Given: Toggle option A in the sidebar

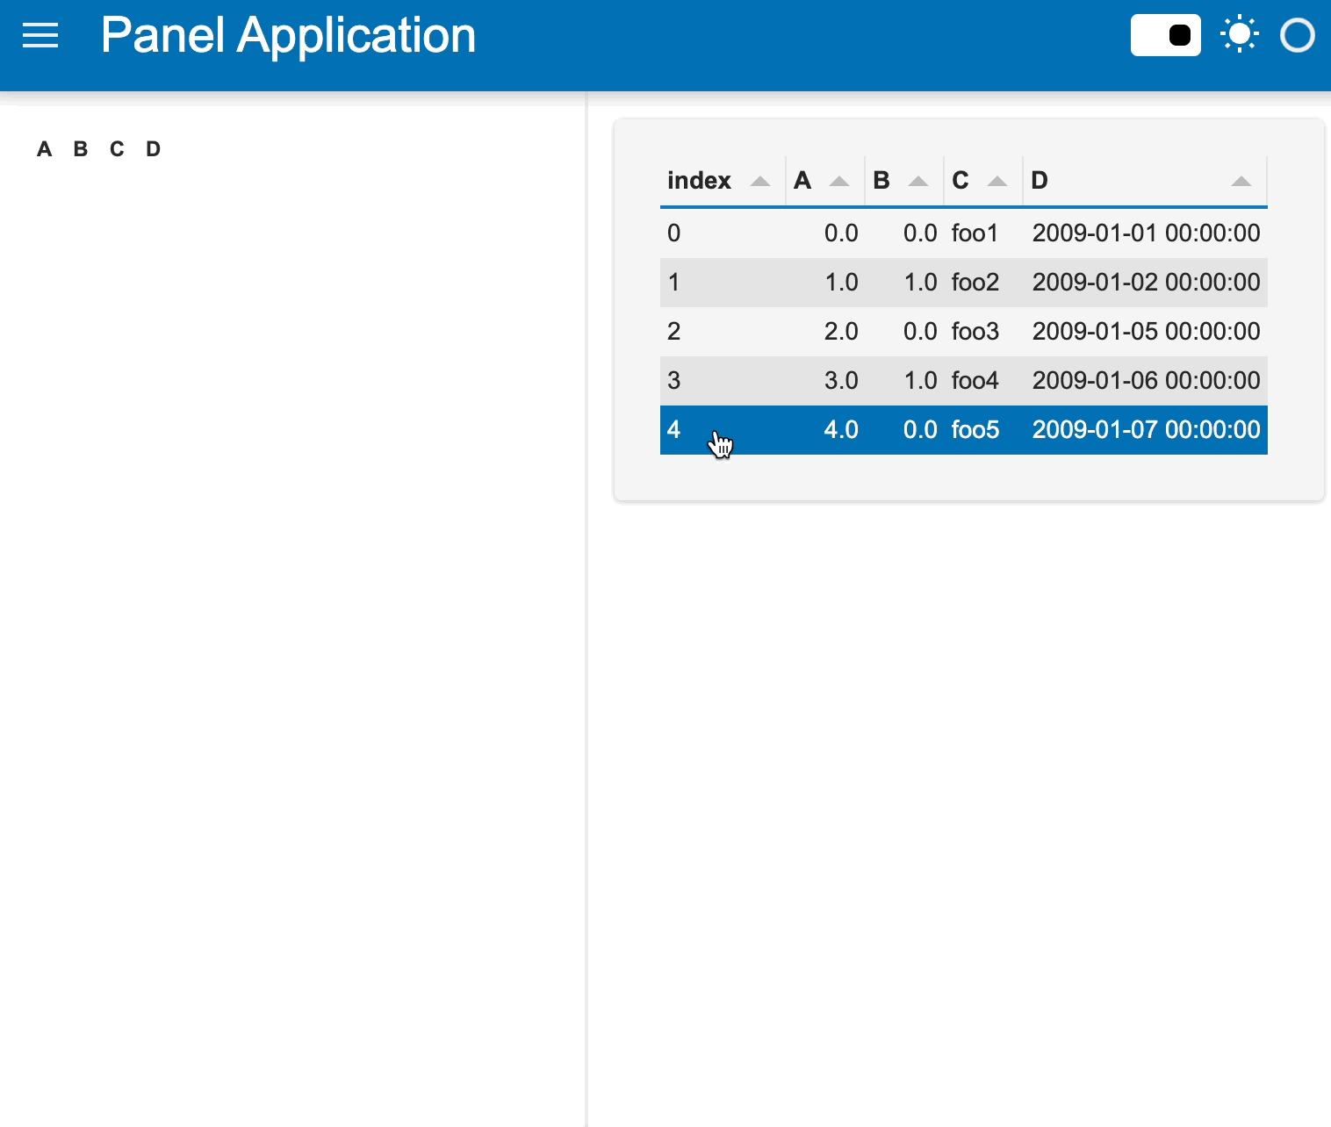Looking at the screenshot, I should tap(44, 148).
